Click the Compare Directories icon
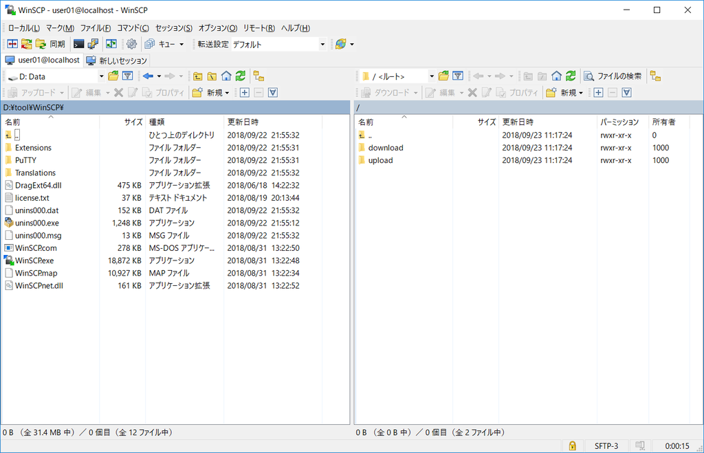 click(x=12, y=44)
